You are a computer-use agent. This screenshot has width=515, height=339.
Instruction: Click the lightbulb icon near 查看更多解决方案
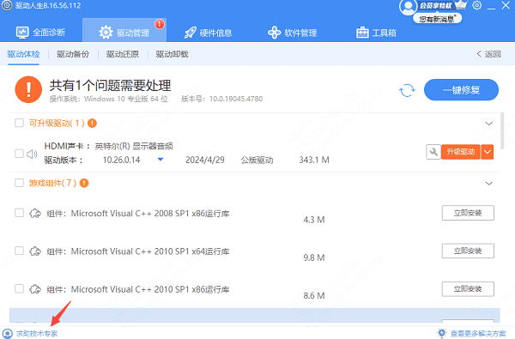click(442, 333)
